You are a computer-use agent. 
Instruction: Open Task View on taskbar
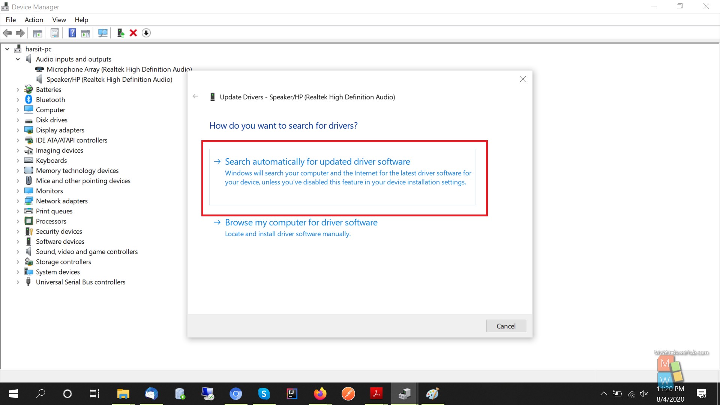(x=94, y=394)
